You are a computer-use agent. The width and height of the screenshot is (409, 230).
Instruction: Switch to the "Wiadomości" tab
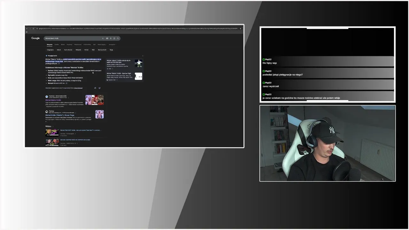pos(78,45)
